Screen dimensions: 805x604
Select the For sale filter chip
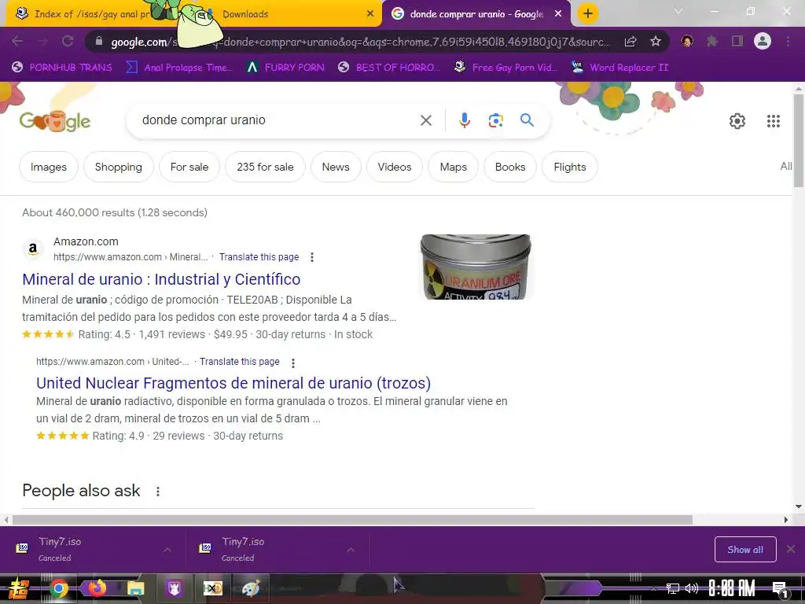189,167
